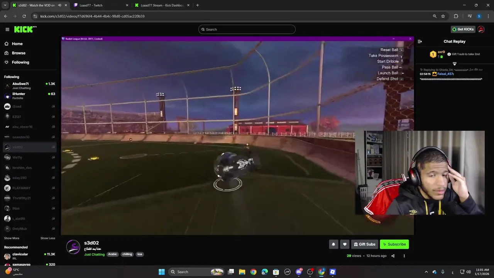Open the s3d02 channel name link
The width and height of the screenshot is (494, 278).
click(x=91, y=243)
